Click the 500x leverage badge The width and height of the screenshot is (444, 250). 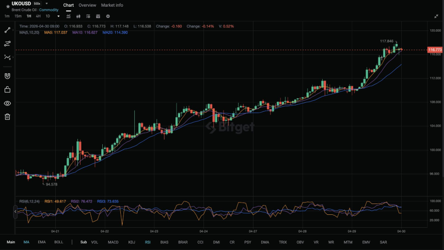(37, 4)
